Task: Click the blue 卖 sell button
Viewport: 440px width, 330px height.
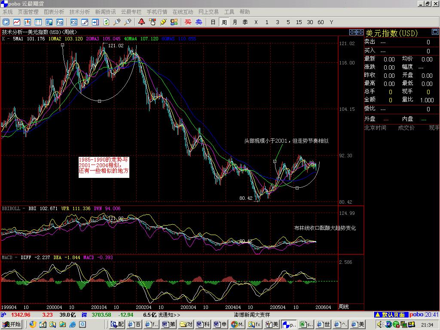Action: click(x=199, y=22)
